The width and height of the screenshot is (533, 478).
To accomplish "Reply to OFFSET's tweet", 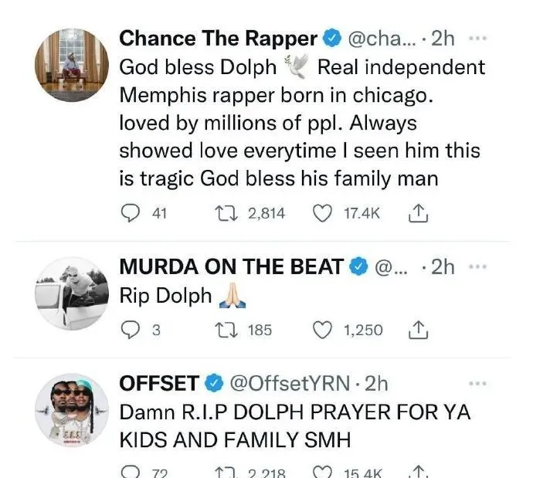I will [131, 470].
